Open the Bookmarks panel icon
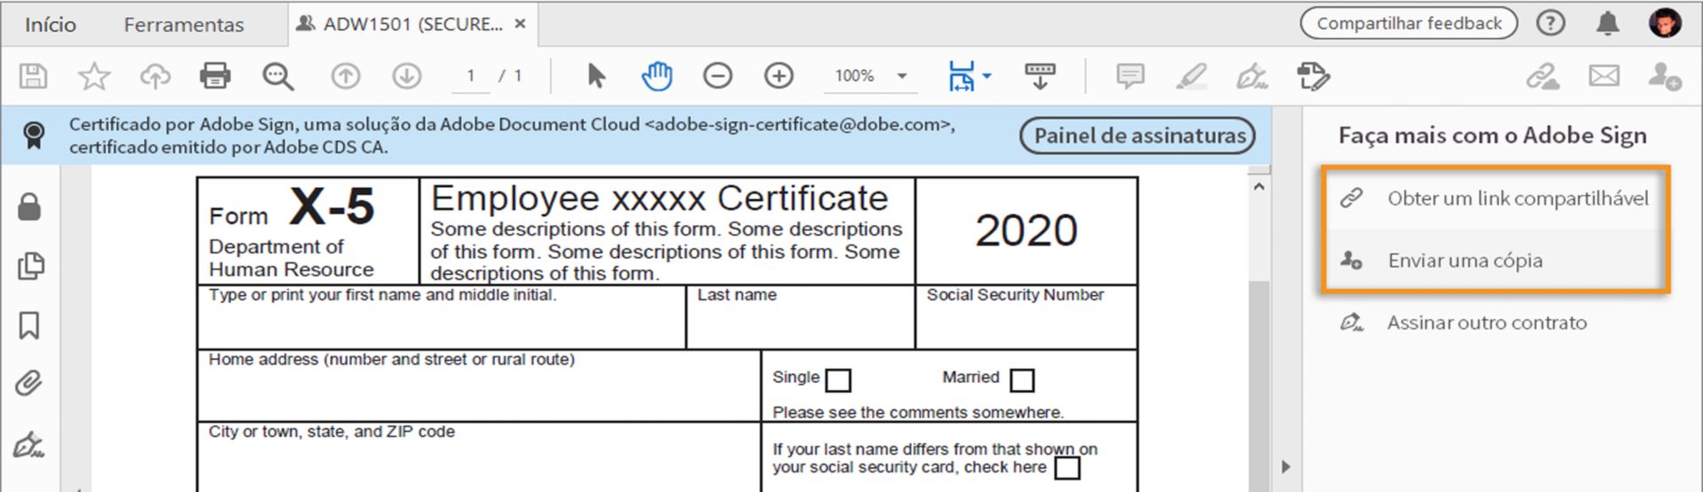Screen dimensions: 1703x492 coord(29,325)
